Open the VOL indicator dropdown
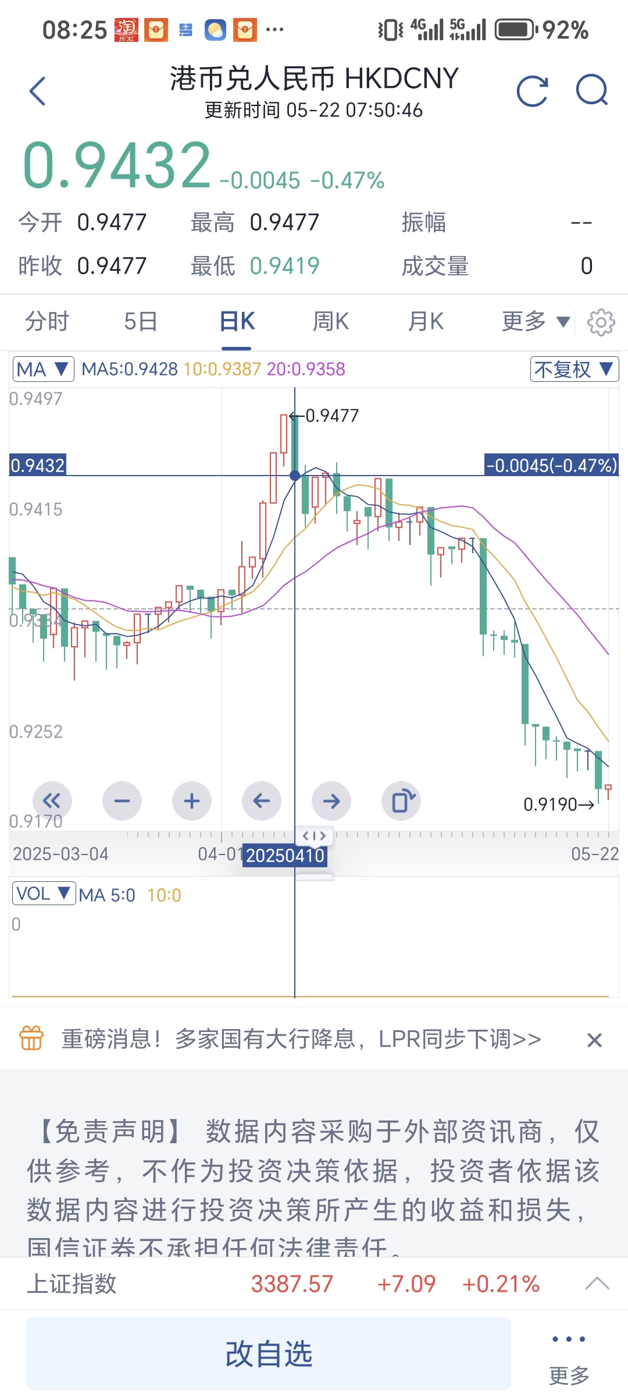This screenshot has width=628, height=1397. tap(44, 893)
